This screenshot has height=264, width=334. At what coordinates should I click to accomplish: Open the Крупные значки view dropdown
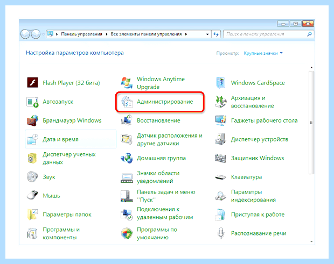click(263, 53)
